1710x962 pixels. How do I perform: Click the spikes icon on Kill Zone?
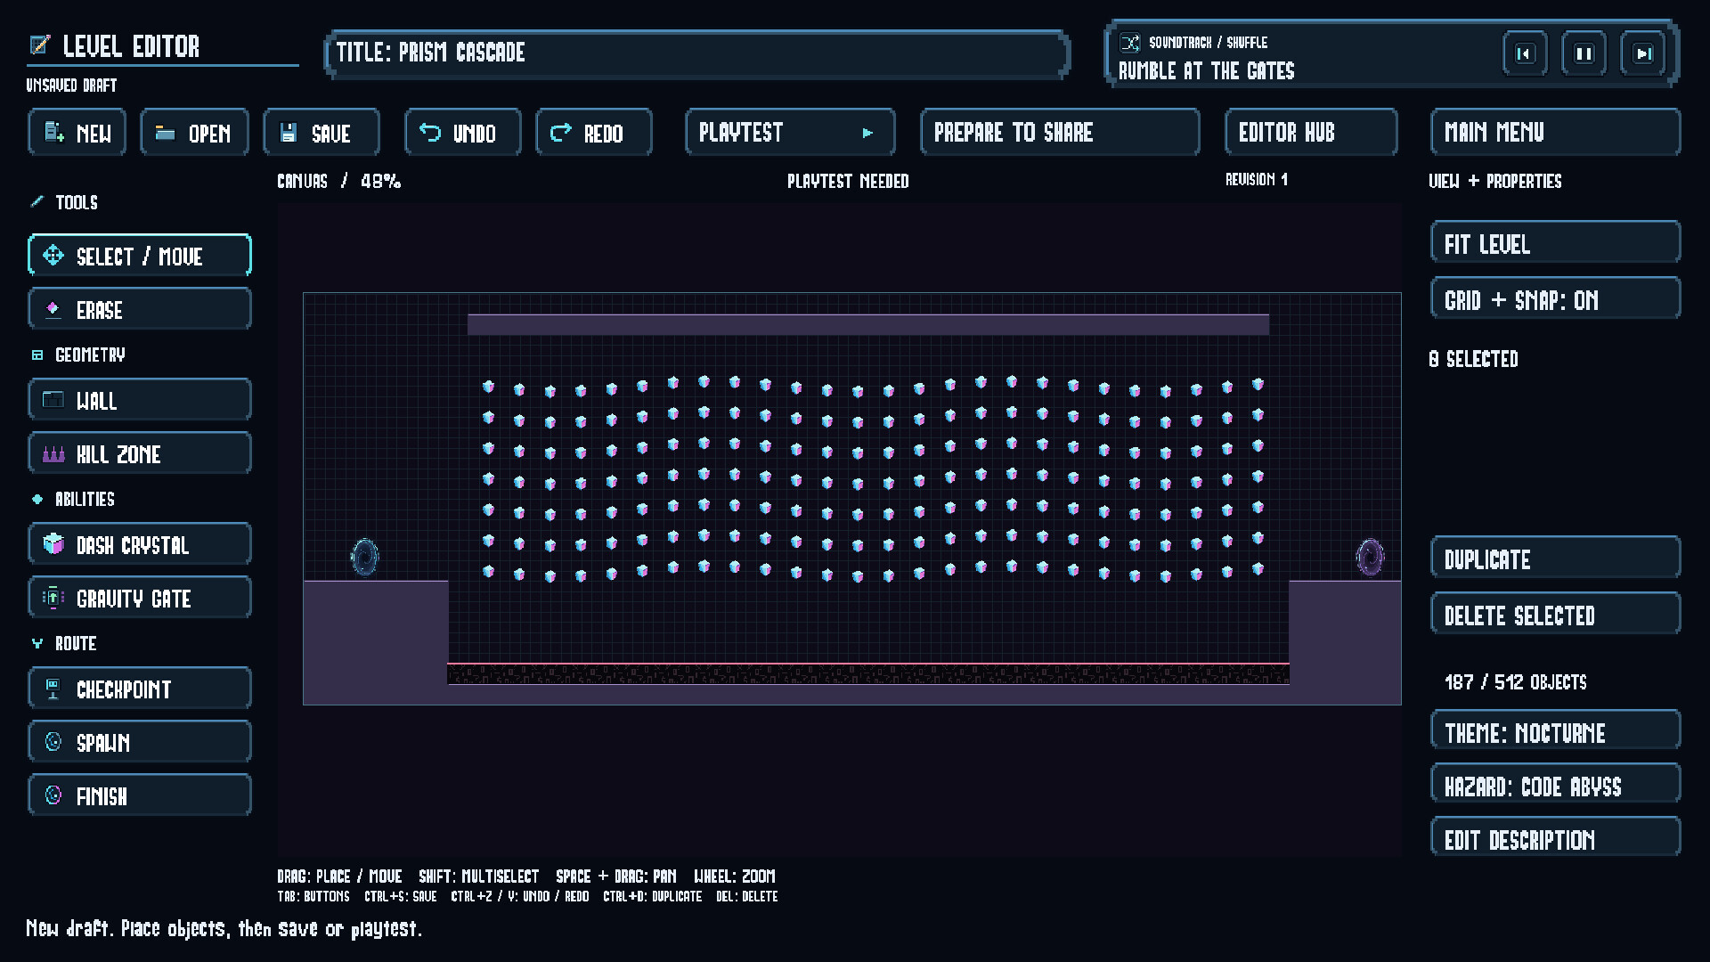[x=53, y=454]
